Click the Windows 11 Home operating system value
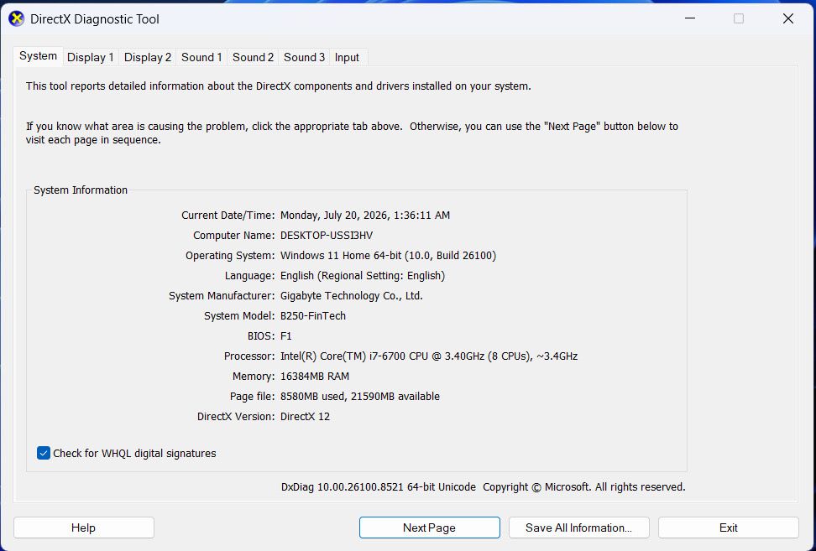The image size is (816, 551). (x=388, y=256)
